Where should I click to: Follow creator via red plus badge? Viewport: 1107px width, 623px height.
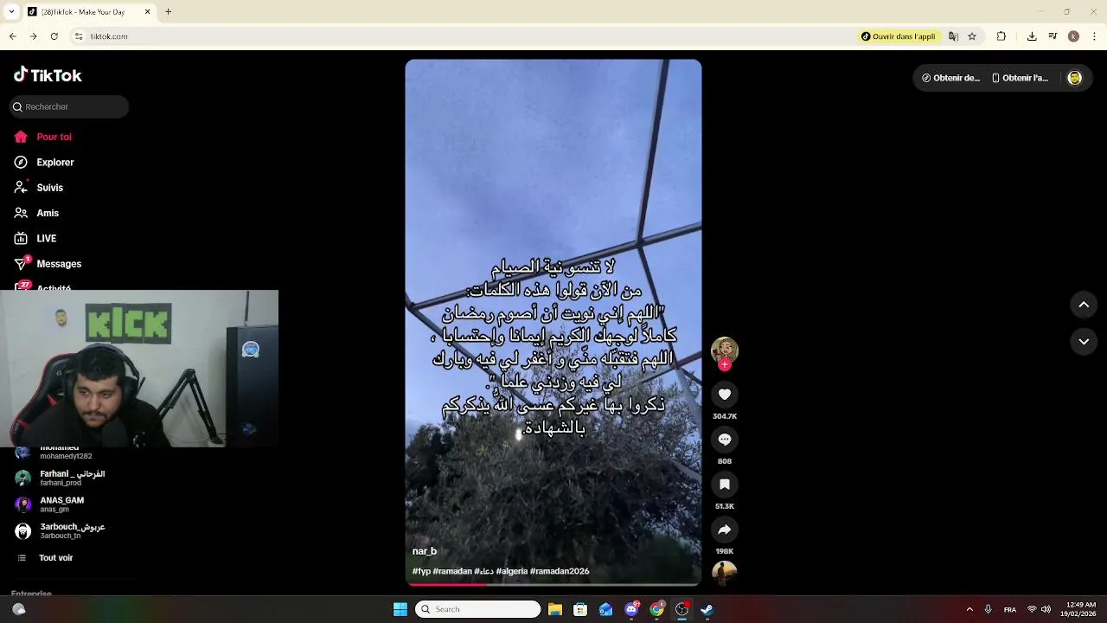725,365
